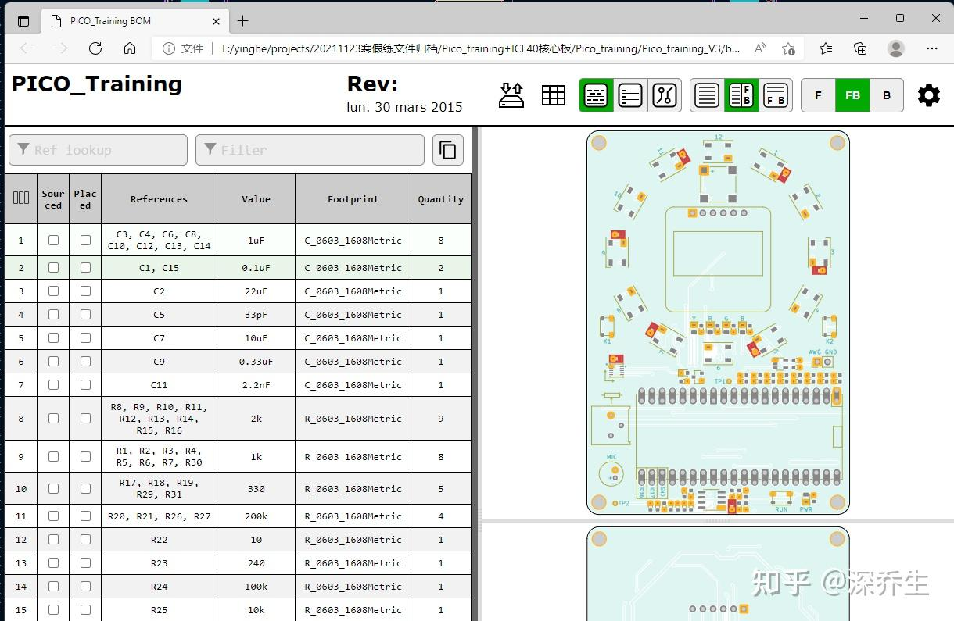Check Sourced for C5 33pF row
954x621 pixels.
[53, 314]
